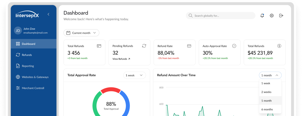The height and width of the screenshot is (116, 302).
Task: Open the Current month dropdown
Action: point(81,33)
